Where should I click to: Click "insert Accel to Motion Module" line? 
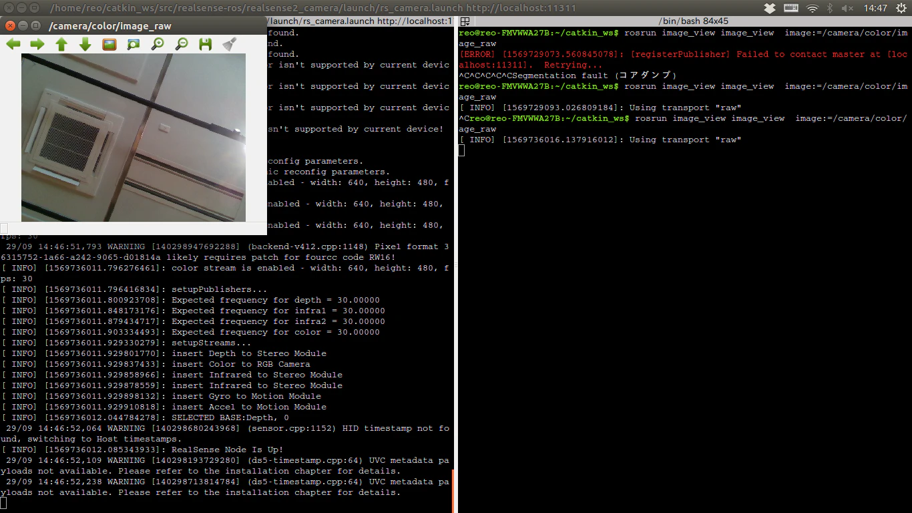point(164,407)
